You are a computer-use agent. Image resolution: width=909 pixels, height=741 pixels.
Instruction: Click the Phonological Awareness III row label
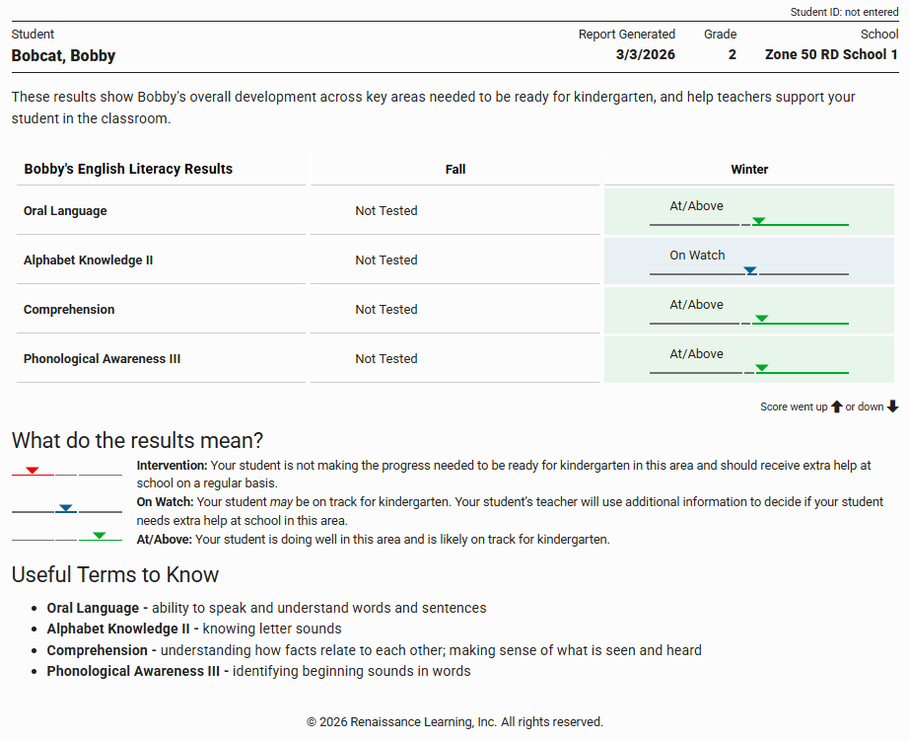click(102, 359)
